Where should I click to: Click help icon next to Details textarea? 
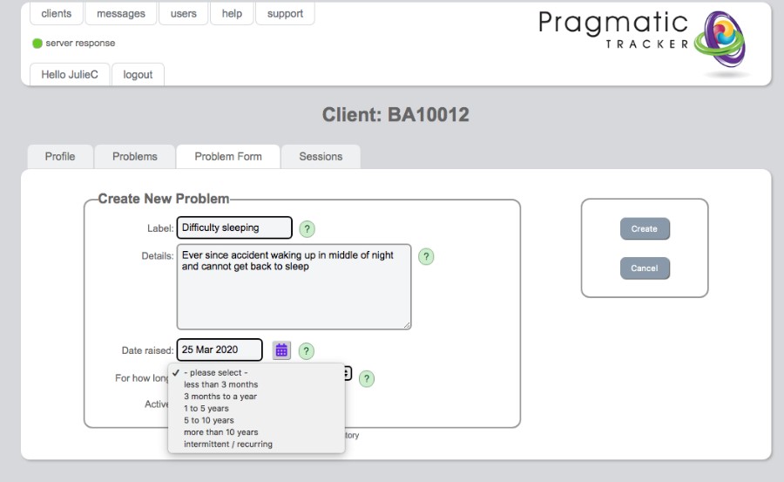click(426, 256)
